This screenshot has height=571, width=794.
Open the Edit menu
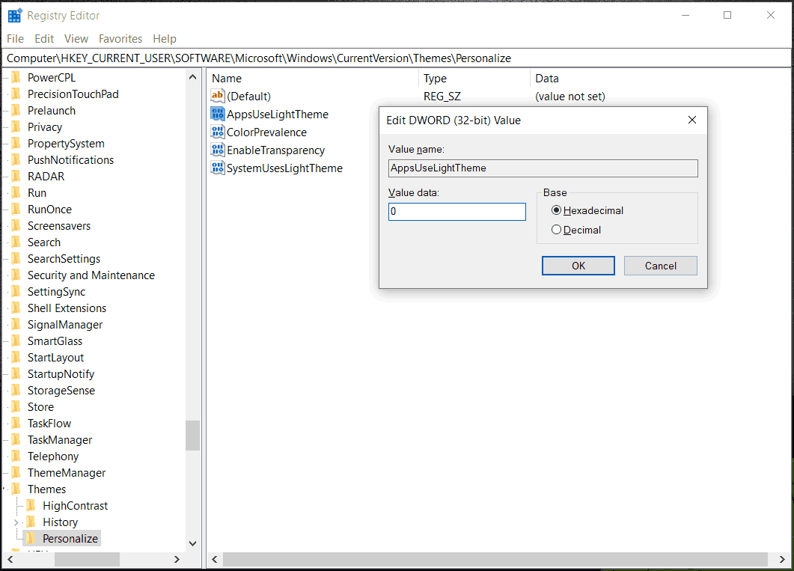tap(44, 38)
